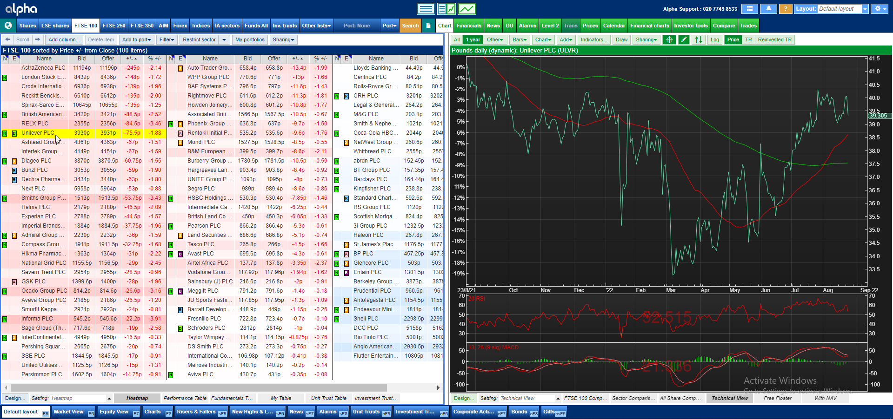893x419 pixels.
Task: Open the Bars dropdown in chart toolbar
Action: tap(520, 39)
